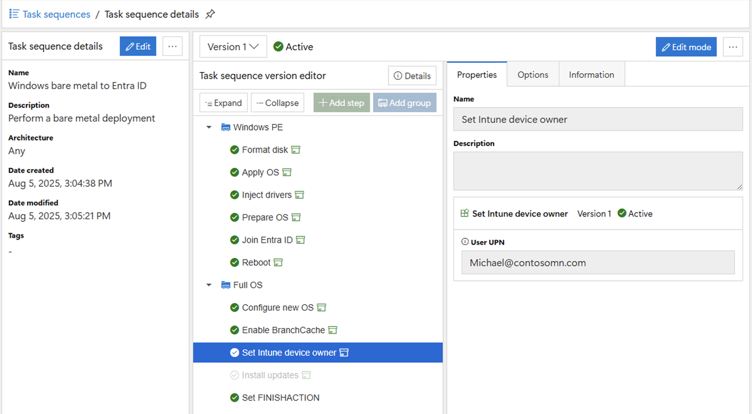This screenshot has width=752, height=414.
Task: Click the info icon next to User UPN
Action: pyautogui.click(x=465, y=242)
